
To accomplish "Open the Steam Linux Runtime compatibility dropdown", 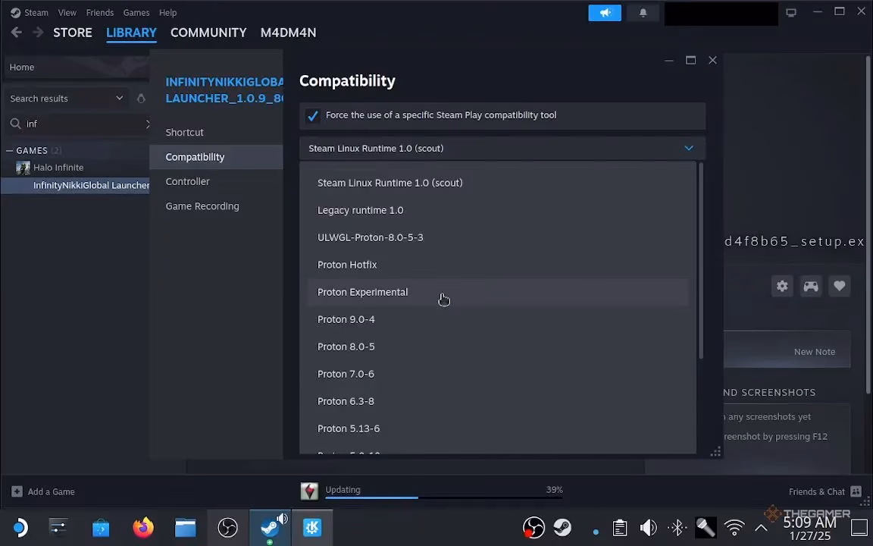I will [502, 148].
